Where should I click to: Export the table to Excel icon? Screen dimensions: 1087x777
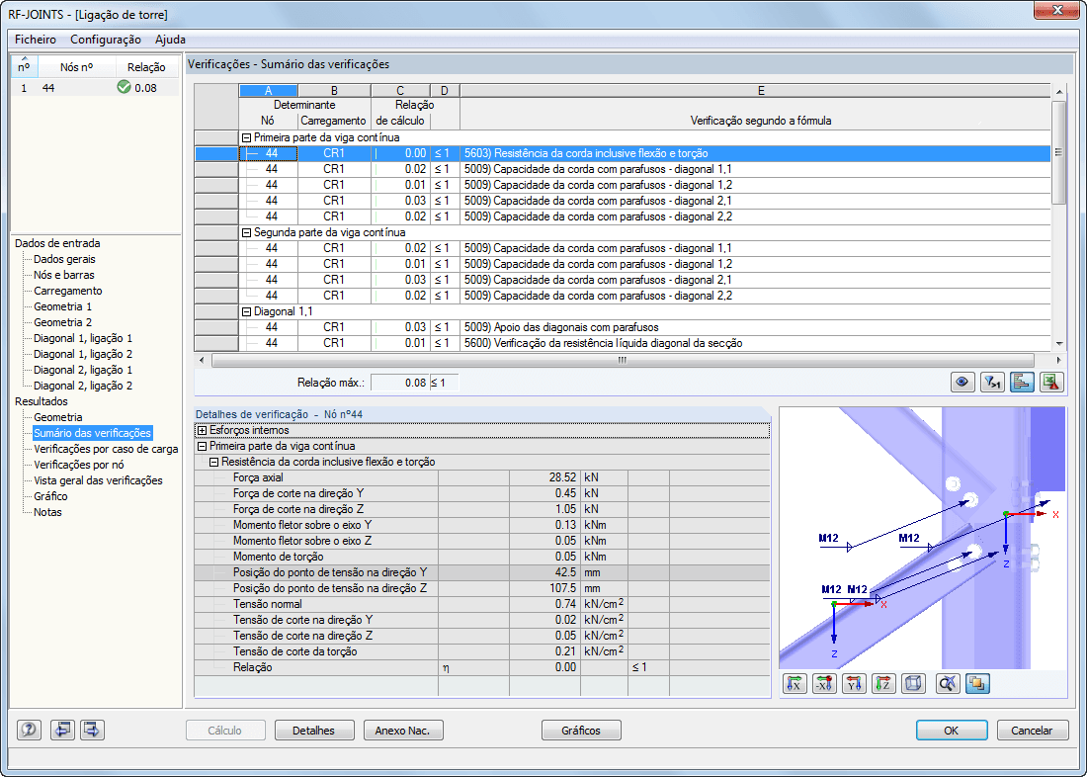[x=1051, y=383]
